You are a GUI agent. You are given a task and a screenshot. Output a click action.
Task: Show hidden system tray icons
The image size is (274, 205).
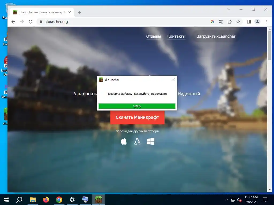pyautogui.click(x=226, y=200)
